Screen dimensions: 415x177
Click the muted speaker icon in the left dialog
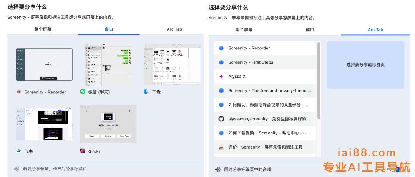click(17, 169)
